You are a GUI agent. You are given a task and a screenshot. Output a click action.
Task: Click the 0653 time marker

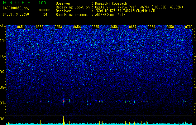point(58,27)
